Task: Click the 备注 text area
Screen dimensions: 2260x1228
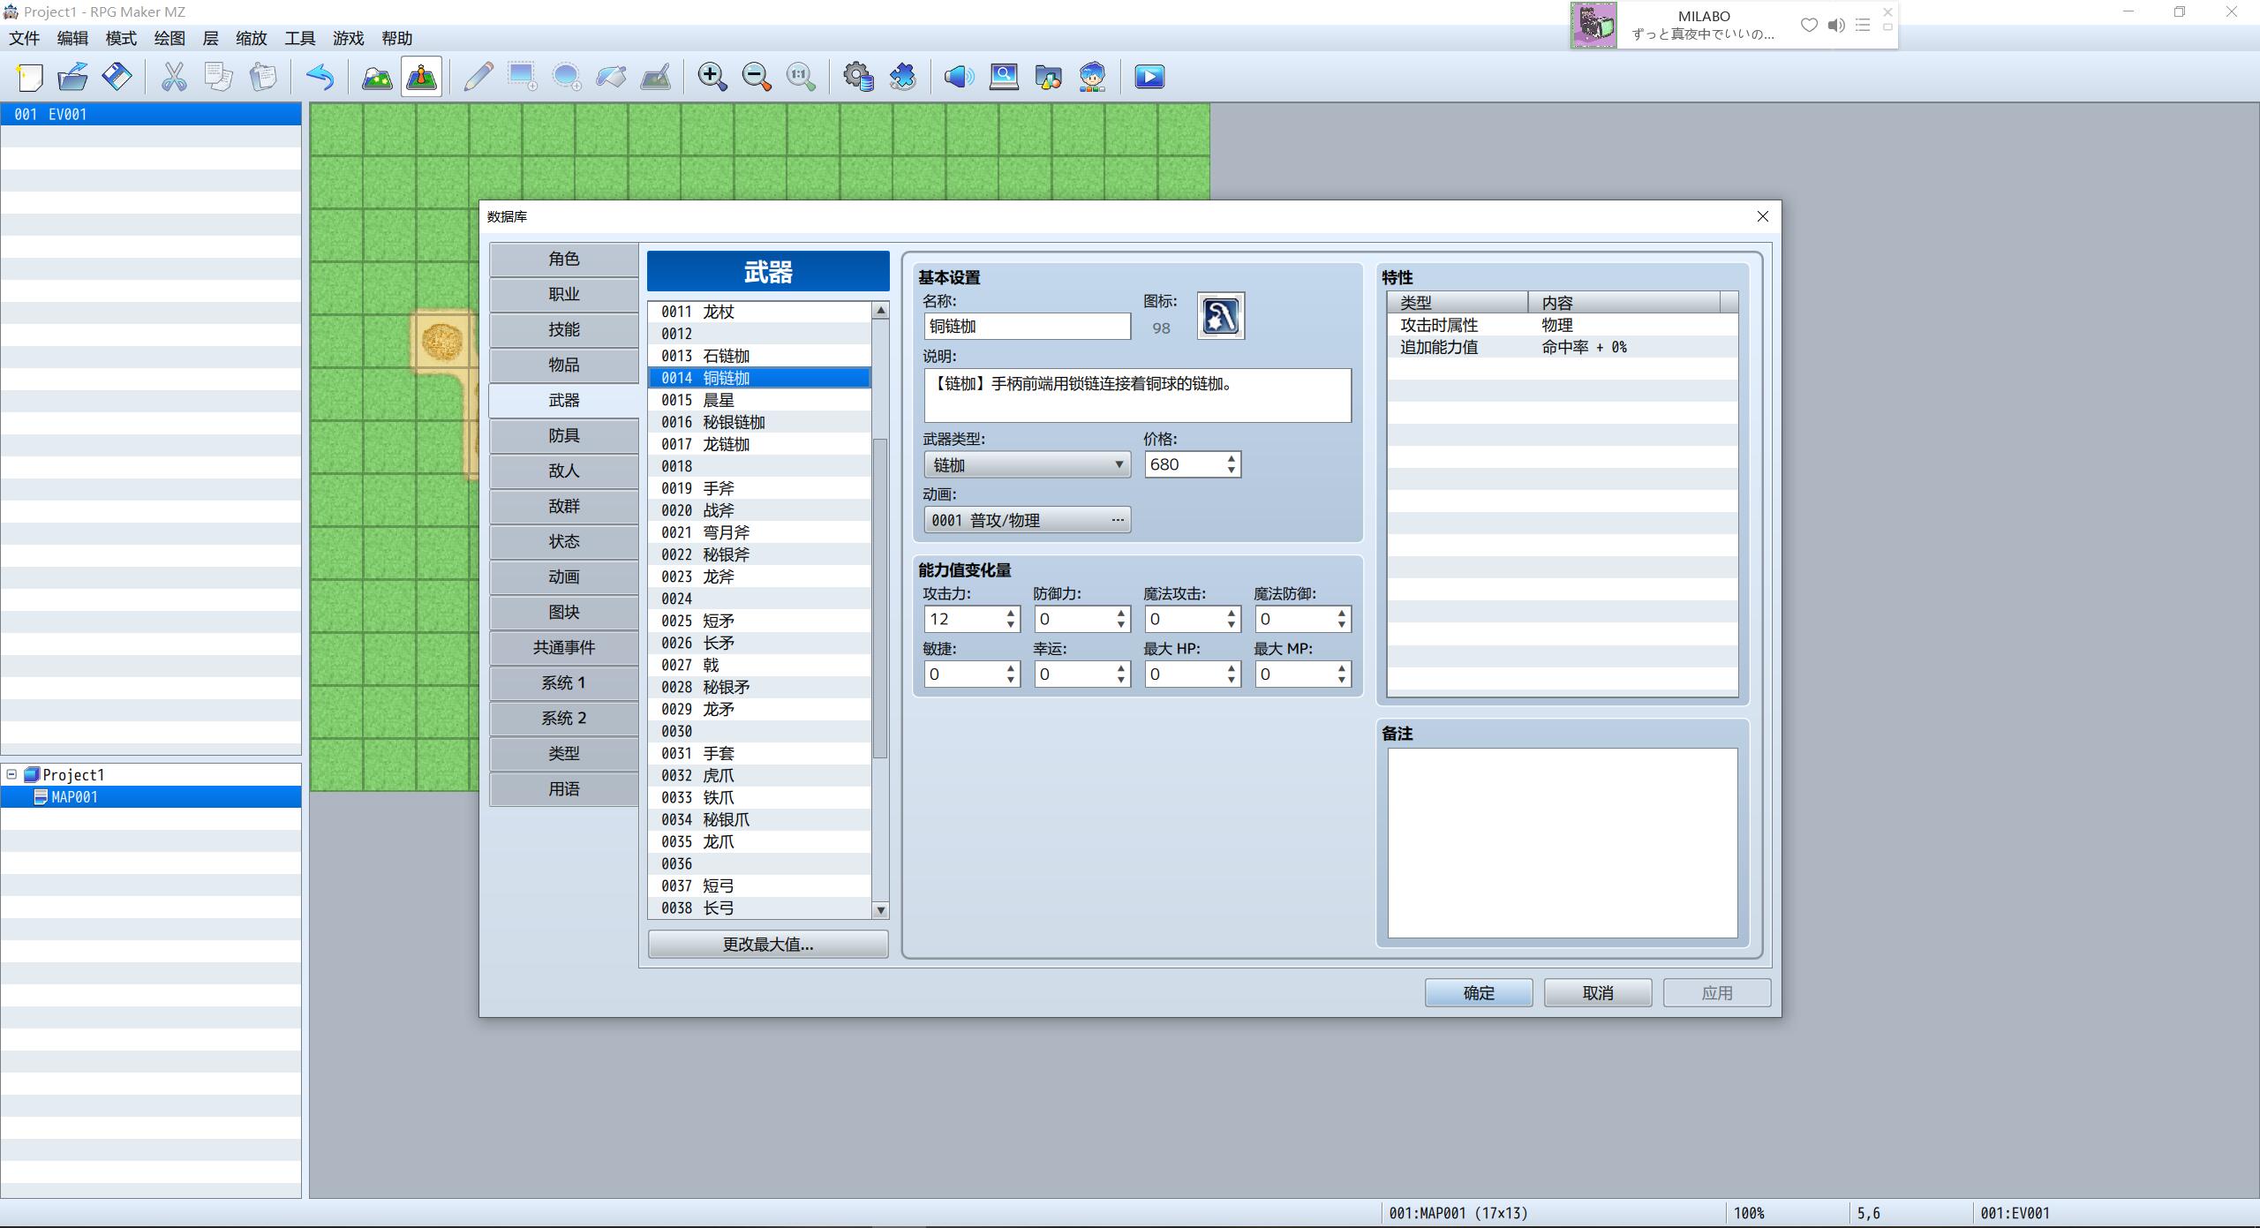Action: [1563, 843]
